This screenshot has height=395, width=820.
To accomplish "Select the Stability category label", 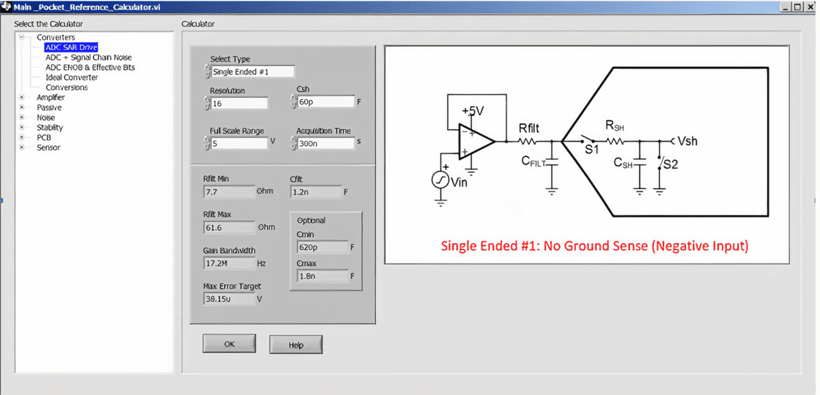I will point(50,127).
